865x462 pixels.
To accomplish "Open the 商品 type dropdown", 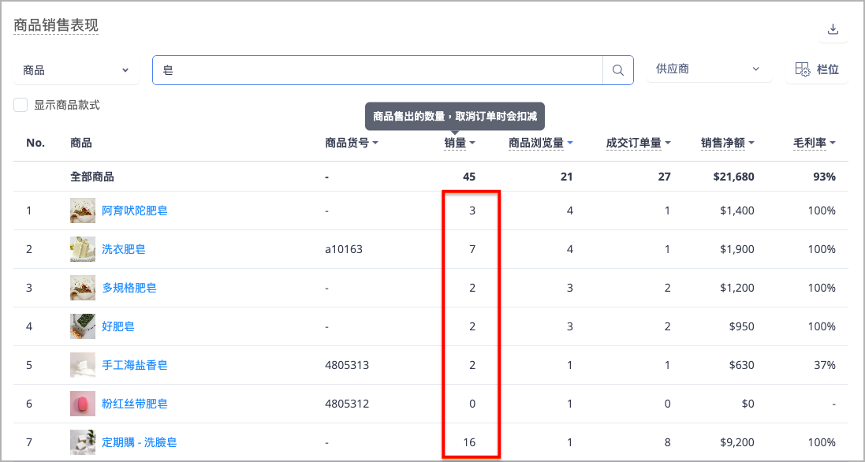I will pyautogui.click(x=76, y=70).
